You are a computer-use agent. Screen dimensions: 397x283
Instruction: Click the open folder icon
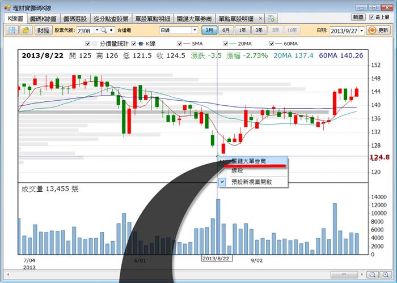click(x=26, y=30)
